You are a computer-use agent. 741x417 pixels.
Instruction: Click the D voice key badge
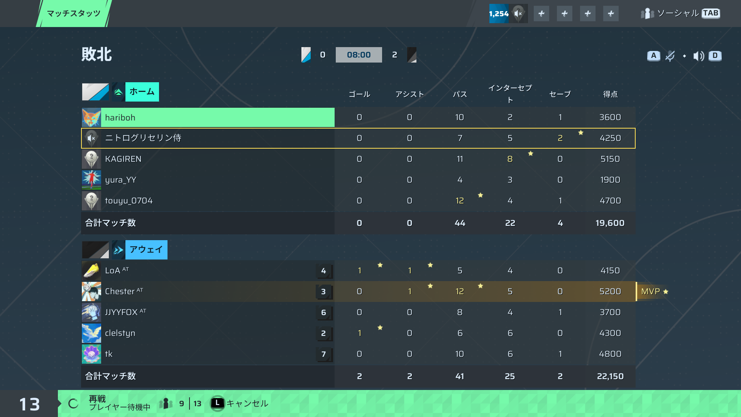[x=715, y=56]
